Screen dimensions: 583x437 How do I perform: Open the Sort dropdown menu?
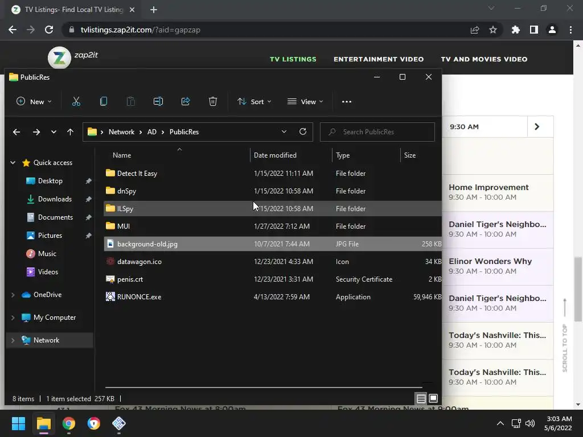point(254,101)
